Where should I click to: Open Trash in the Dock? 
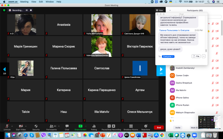pos(215,135)
